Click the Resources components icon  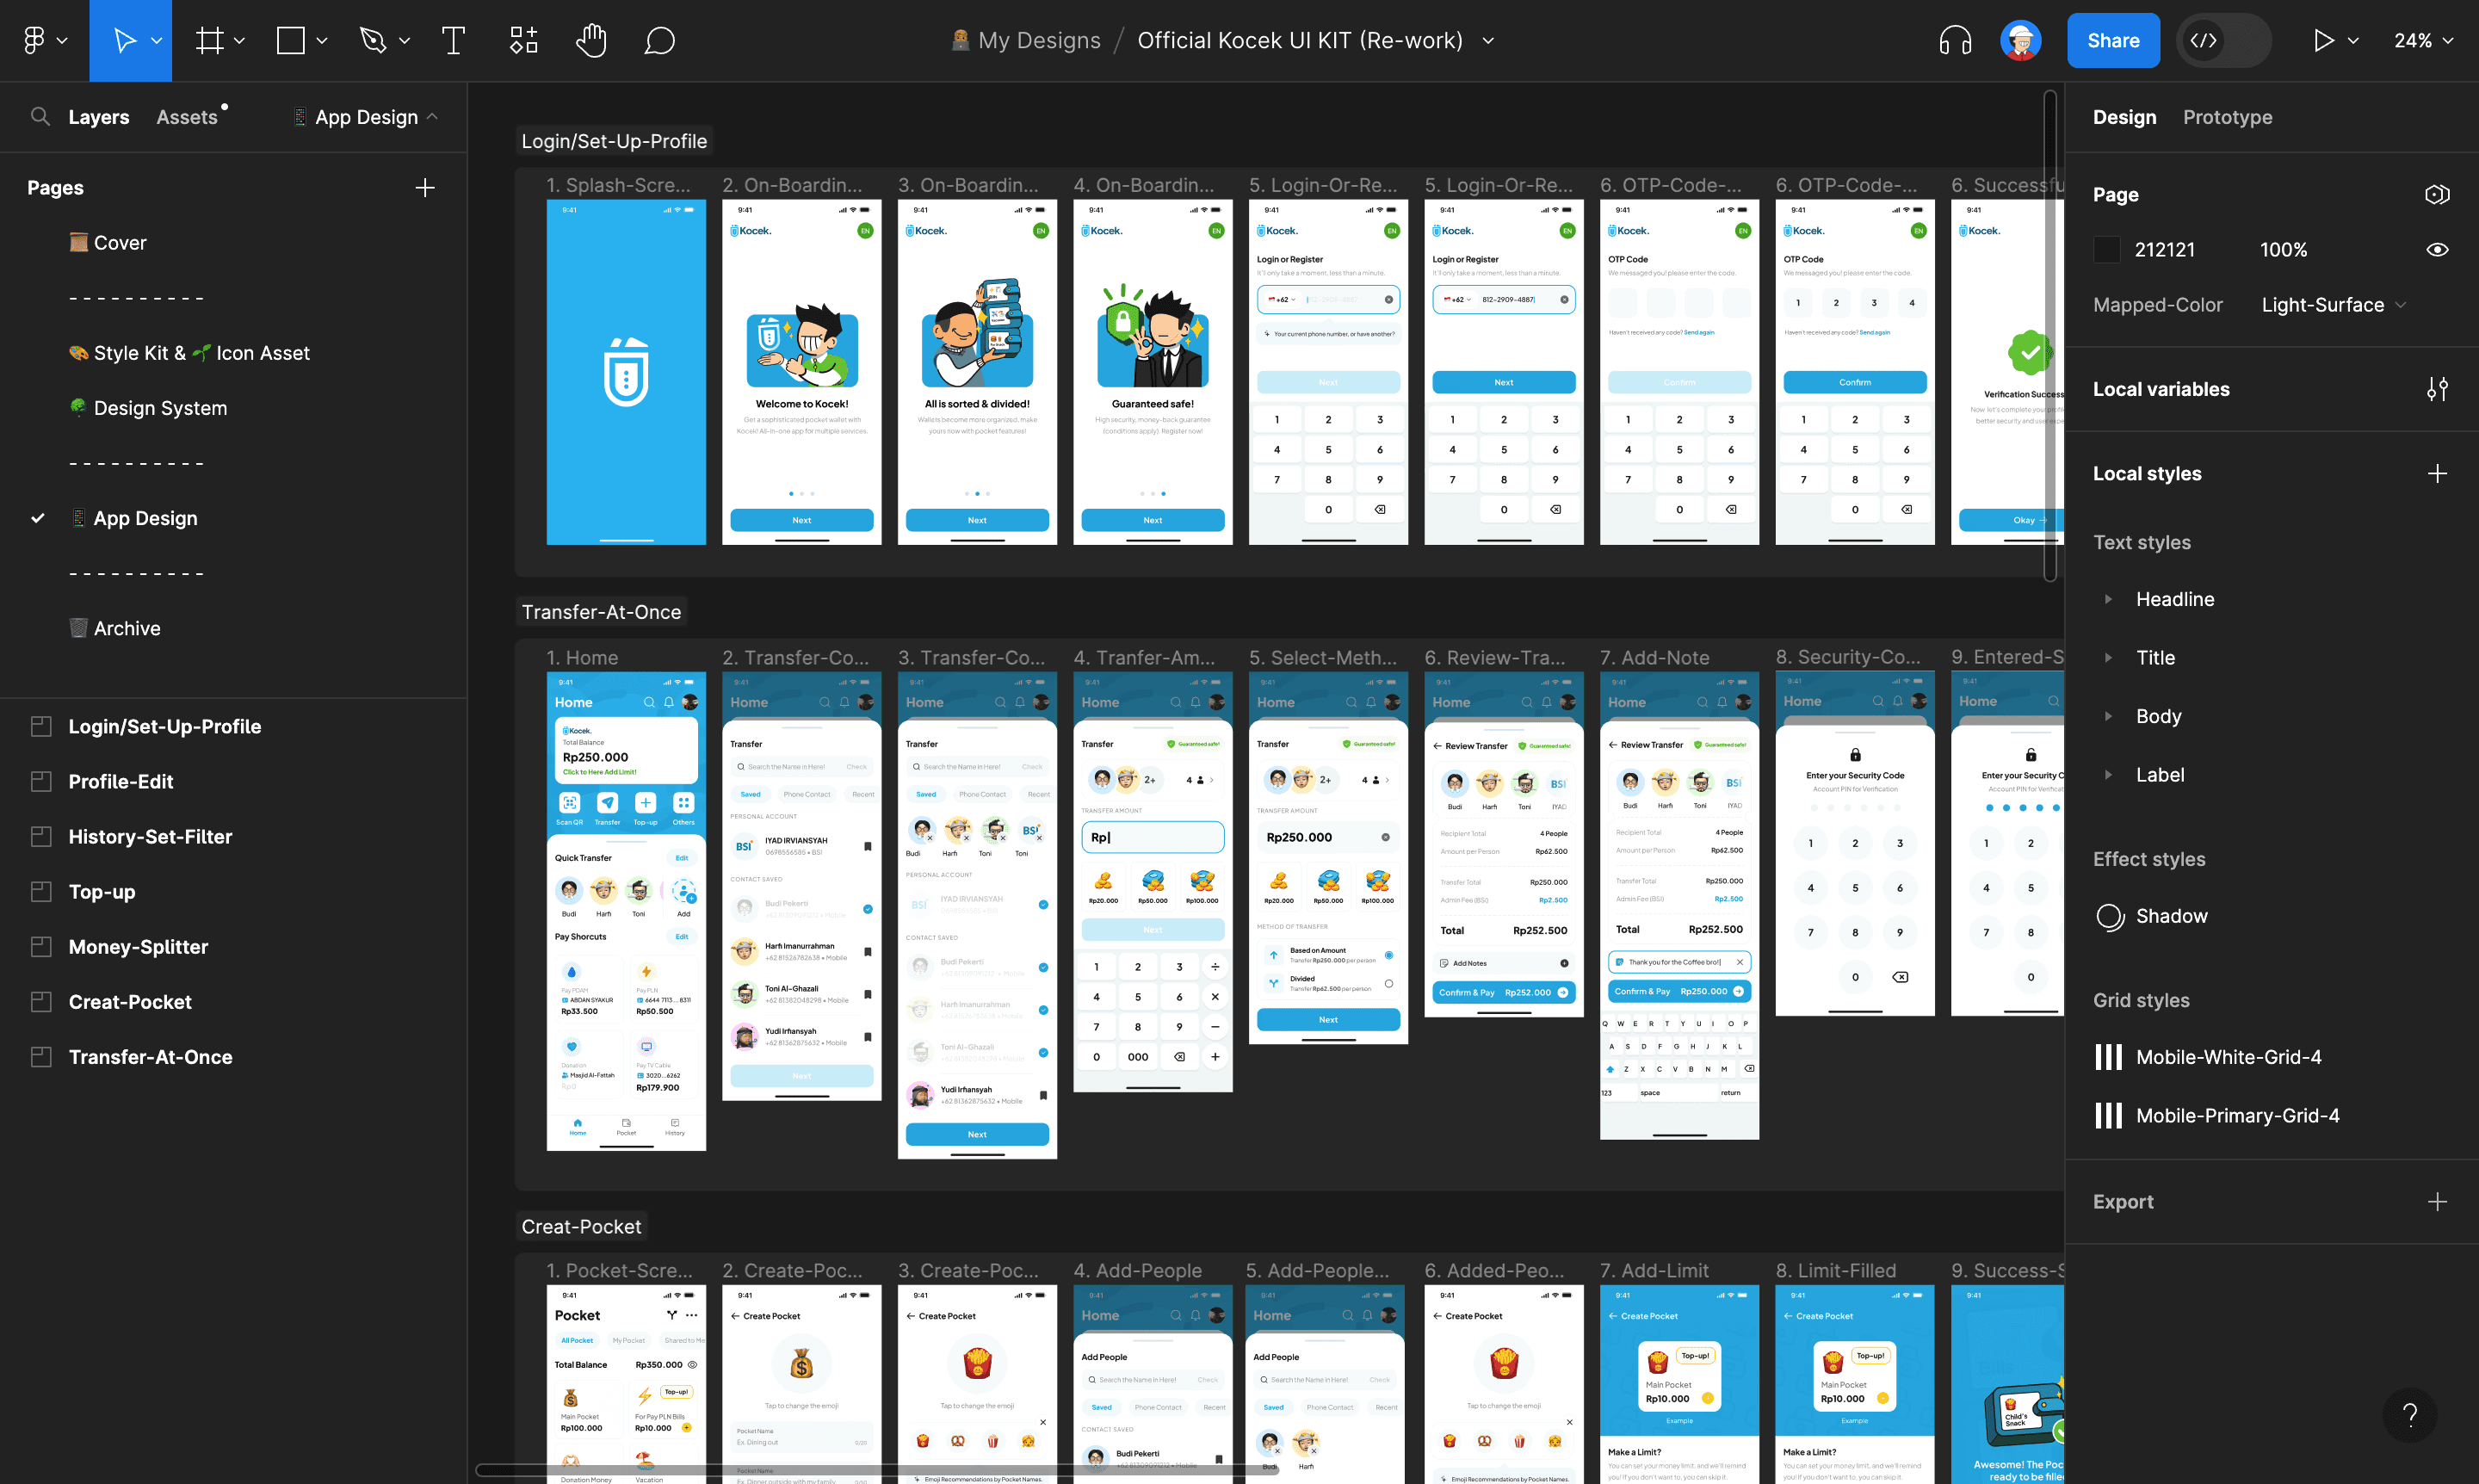tap(523, 41)
